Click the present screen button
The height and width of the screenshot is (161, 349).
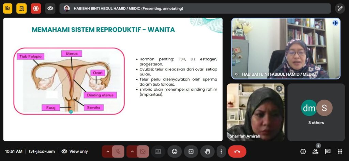pos(158,151)
